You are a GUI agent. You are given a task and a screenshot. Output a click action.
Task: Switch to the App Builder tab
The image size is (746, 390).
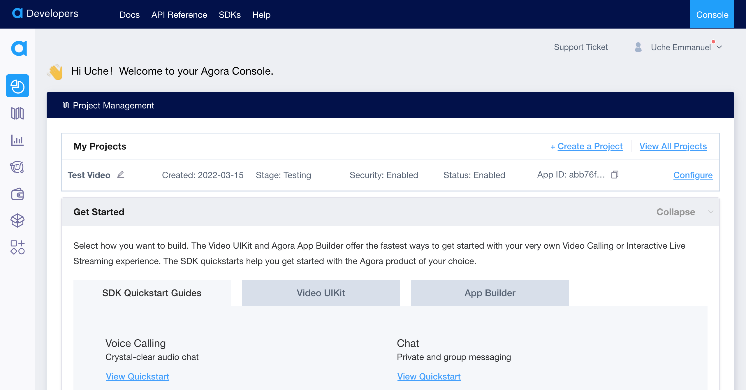point(490,293)
